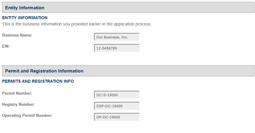Viewport: 255px width, 133px height.
Task: Click the Entity Information section header
Action: [25, 8]
